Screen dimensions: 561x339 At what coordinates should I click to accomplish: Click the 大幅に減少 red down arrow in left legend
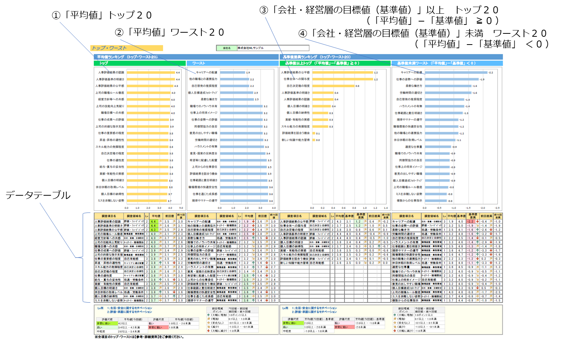pyautogui.click(x=208, y=330)
